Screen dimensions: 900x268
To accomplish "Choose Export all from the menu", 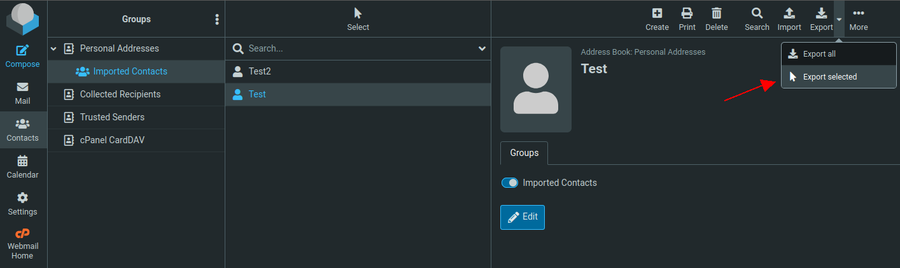I will coord(819,54).
